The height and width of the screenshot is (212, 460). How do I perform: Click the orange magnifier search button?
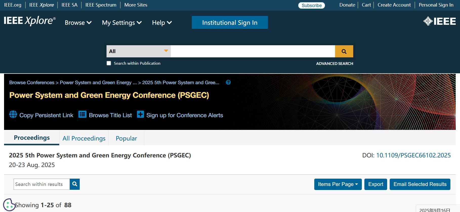[x=344, y=51]
